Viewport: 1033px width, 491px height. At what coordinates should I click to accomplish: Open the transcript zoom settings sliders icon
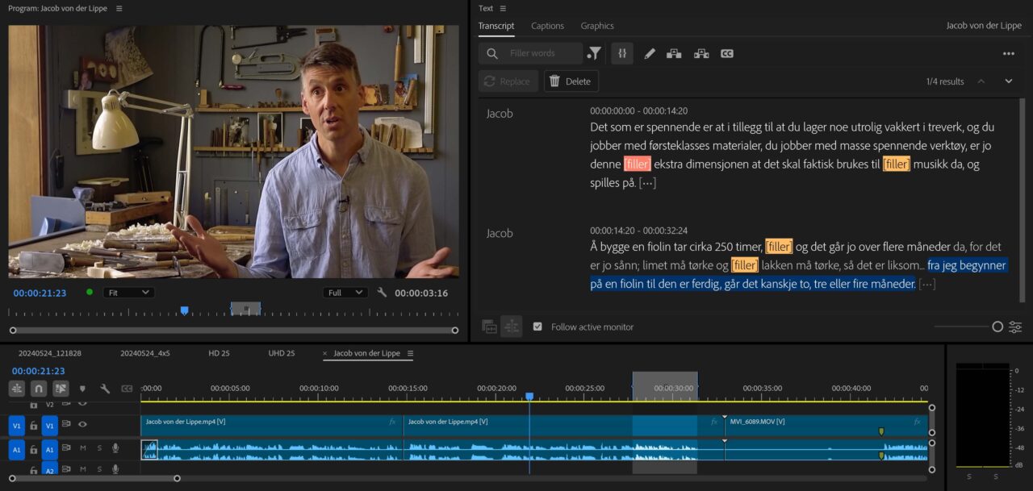pyautogui.click(x=1015, y=327)
